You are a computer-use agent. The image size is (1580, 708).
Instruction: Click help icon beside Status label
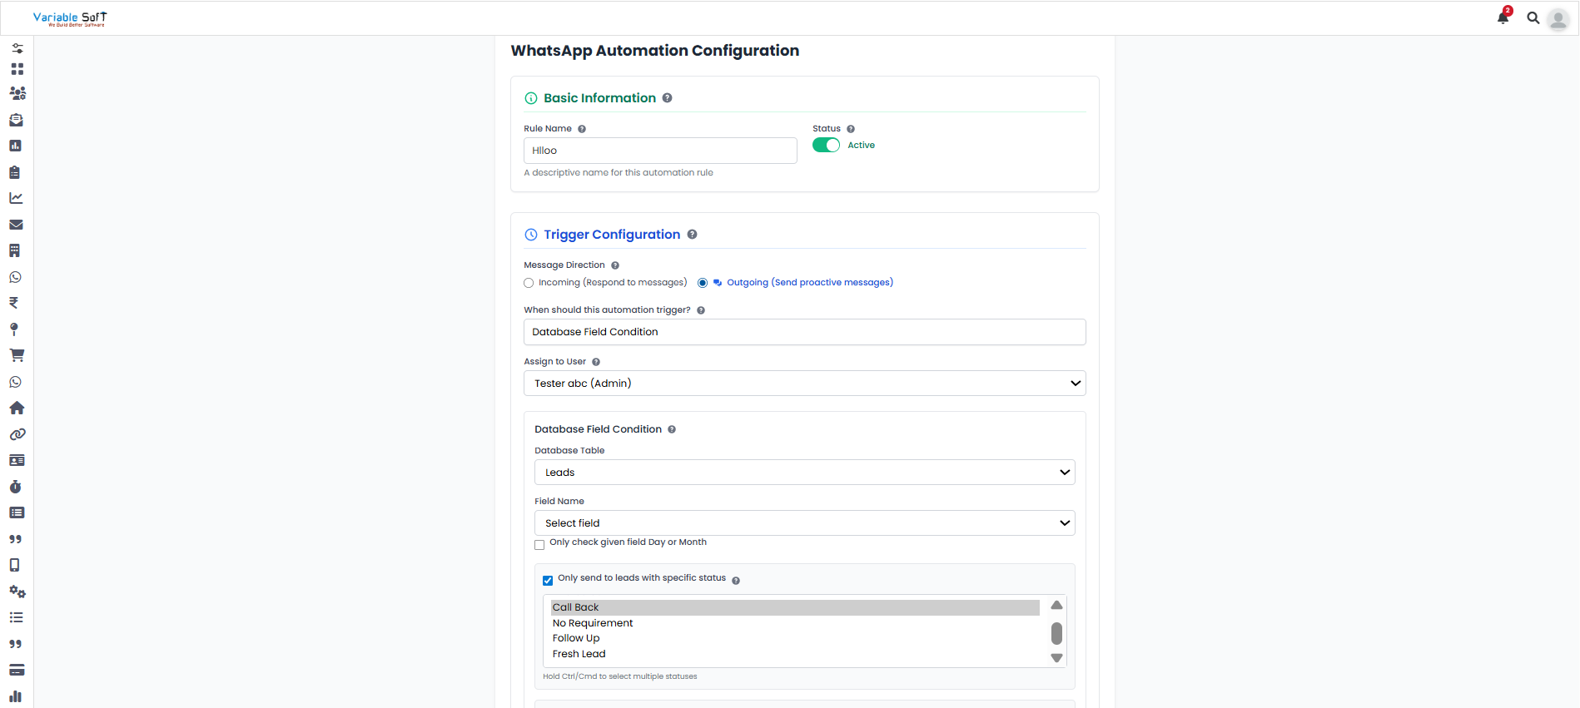coord(851,129)
